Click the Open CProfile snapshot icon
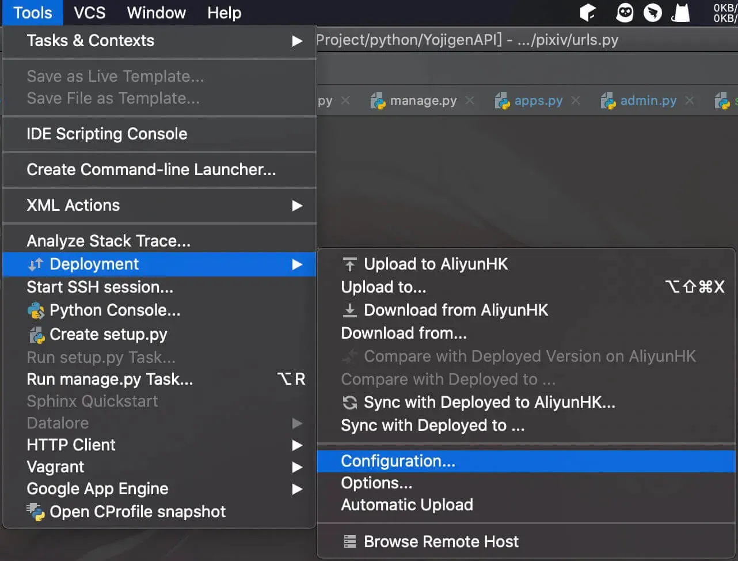 [36, 512]
